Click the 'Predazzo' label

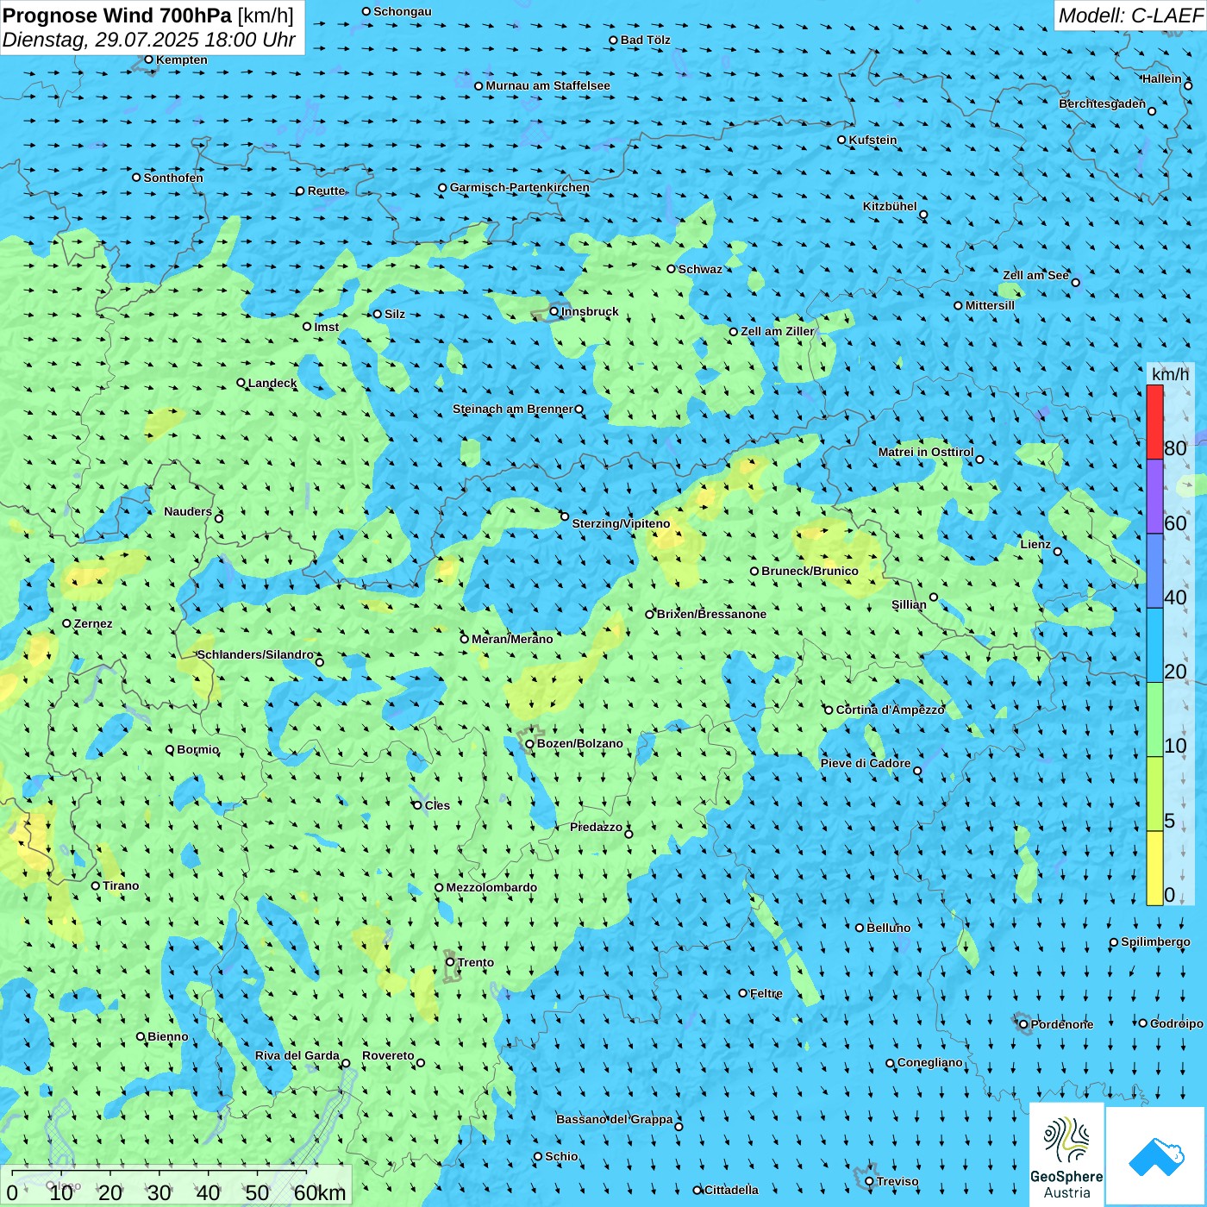(596, 827)
